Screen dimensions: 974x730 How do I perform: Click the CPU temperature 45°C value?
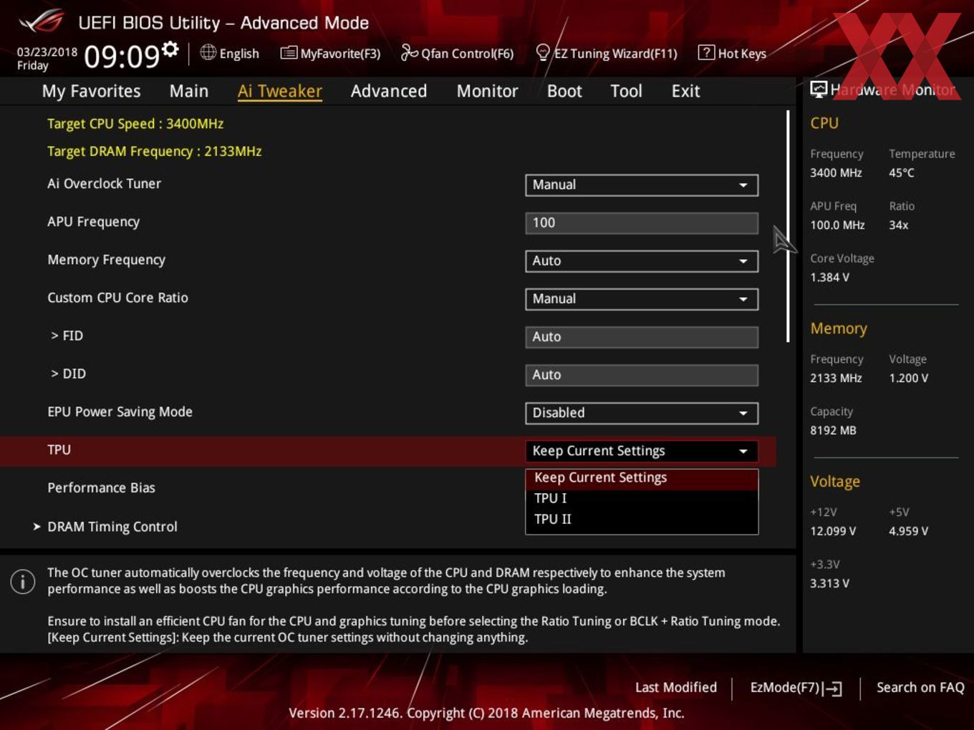(x=901, y=172)
